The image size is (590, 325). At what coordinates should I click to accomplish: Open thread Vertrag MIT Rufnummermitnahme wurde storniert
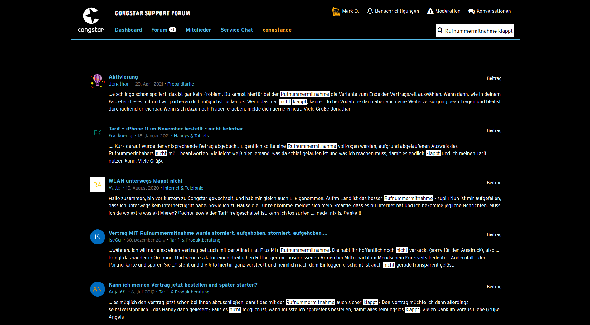[218, 233]
